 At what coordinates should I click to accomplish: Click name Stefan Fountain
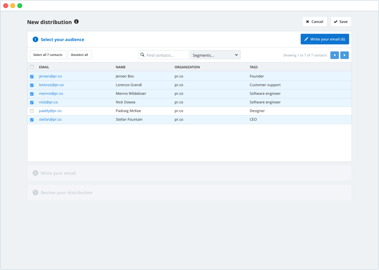click(129, 119)
